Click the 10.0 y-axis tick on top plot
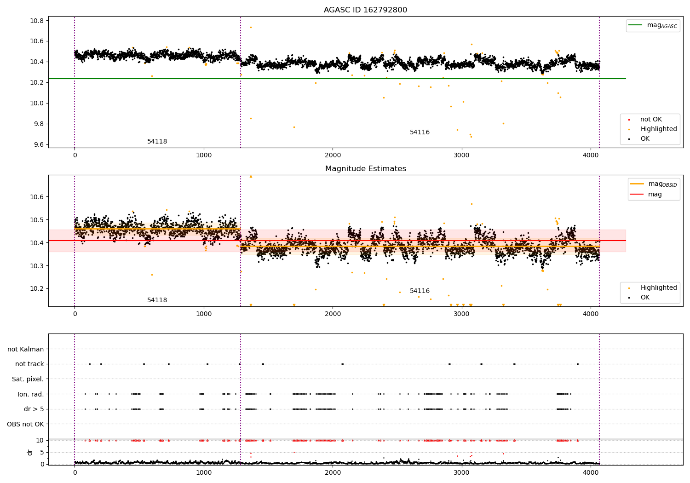The height and width of the screenshot is (483, 690). coord(37,103)
